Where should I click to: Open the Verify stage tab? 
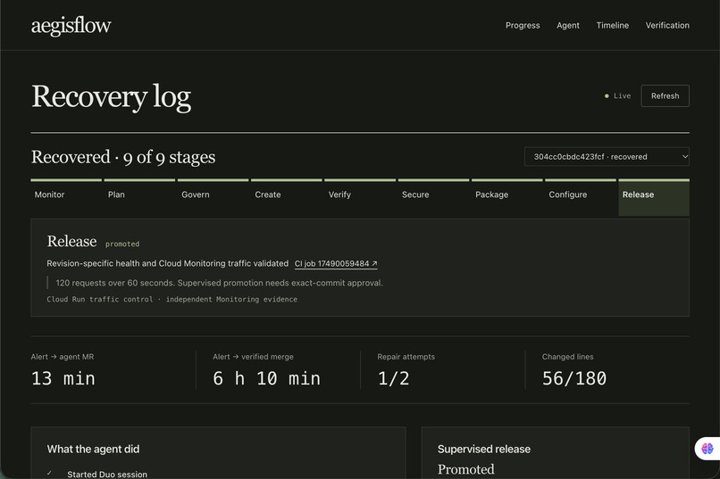point(360,197)
